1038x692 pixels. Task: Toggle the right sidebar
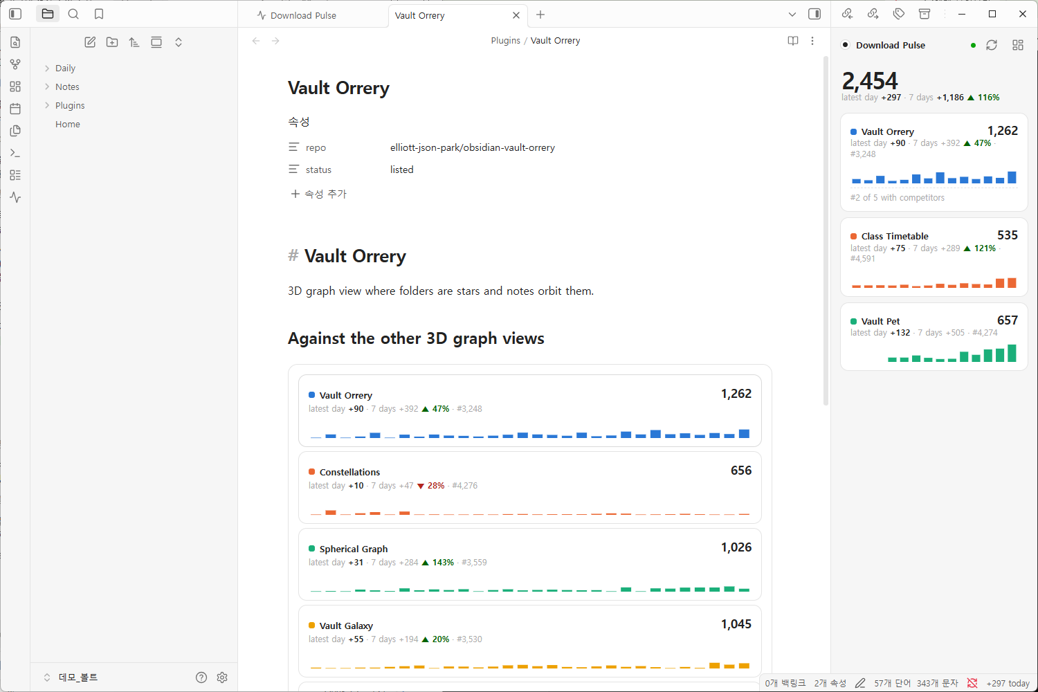pyautogui.click(x=814, y=14)
